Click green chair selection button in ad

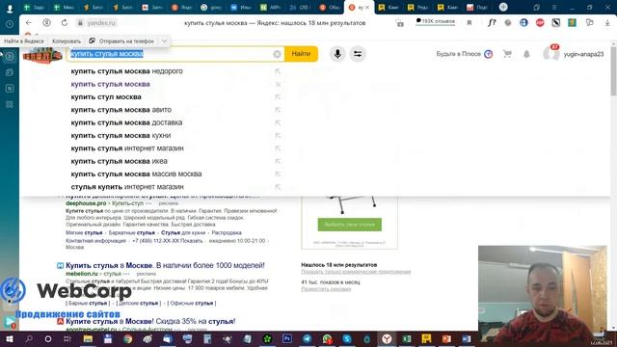pyautogui.click(x=349, y=225)
